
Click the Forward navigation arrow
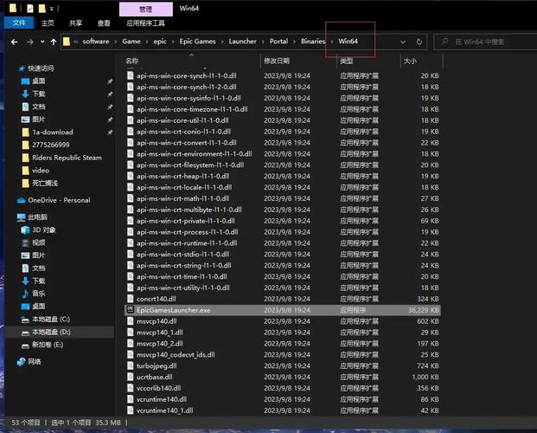coord(30,42)
